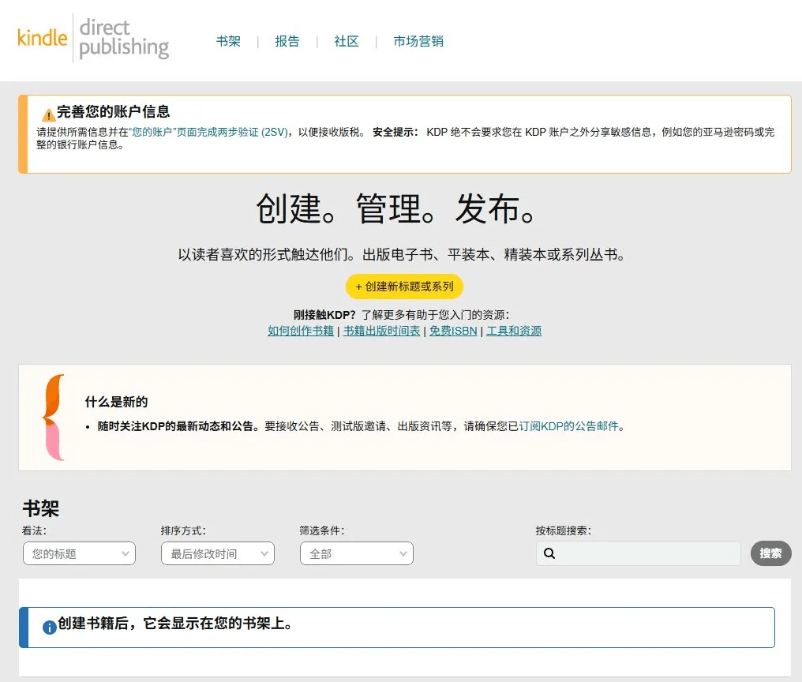
Task: Open the 订阅KDP的公告邮件 link
Action: [569, 426]
